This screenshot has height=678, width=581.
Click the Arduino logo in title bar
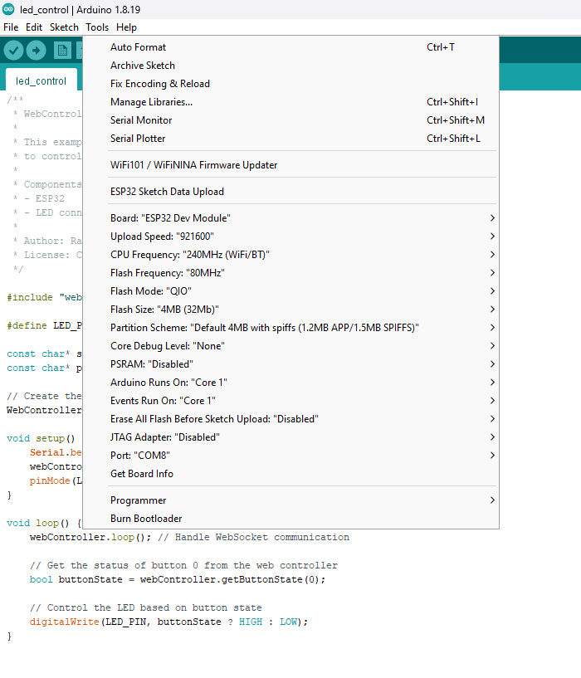point(8,9)
